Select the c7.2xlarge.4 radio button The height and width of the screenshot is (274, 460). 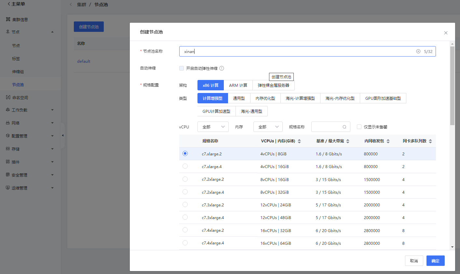(185, 192)
